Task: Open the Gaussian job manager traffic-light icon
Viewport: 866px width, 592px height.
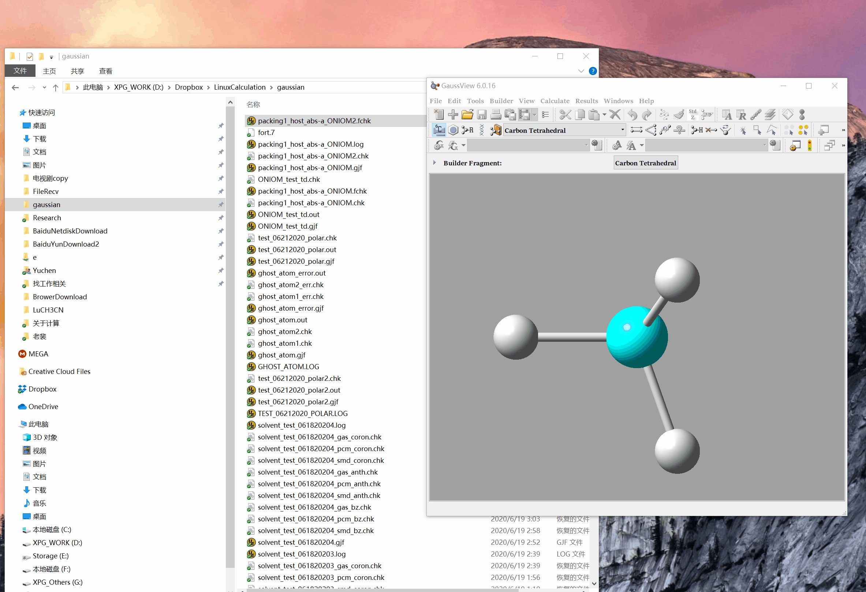Action: (x=810, y=146)
